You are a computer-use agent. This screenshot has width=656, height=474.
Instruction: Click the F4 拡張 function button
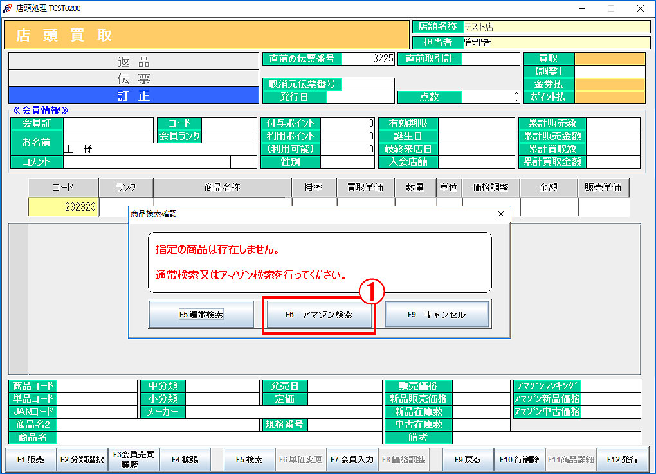pos(185,460)
